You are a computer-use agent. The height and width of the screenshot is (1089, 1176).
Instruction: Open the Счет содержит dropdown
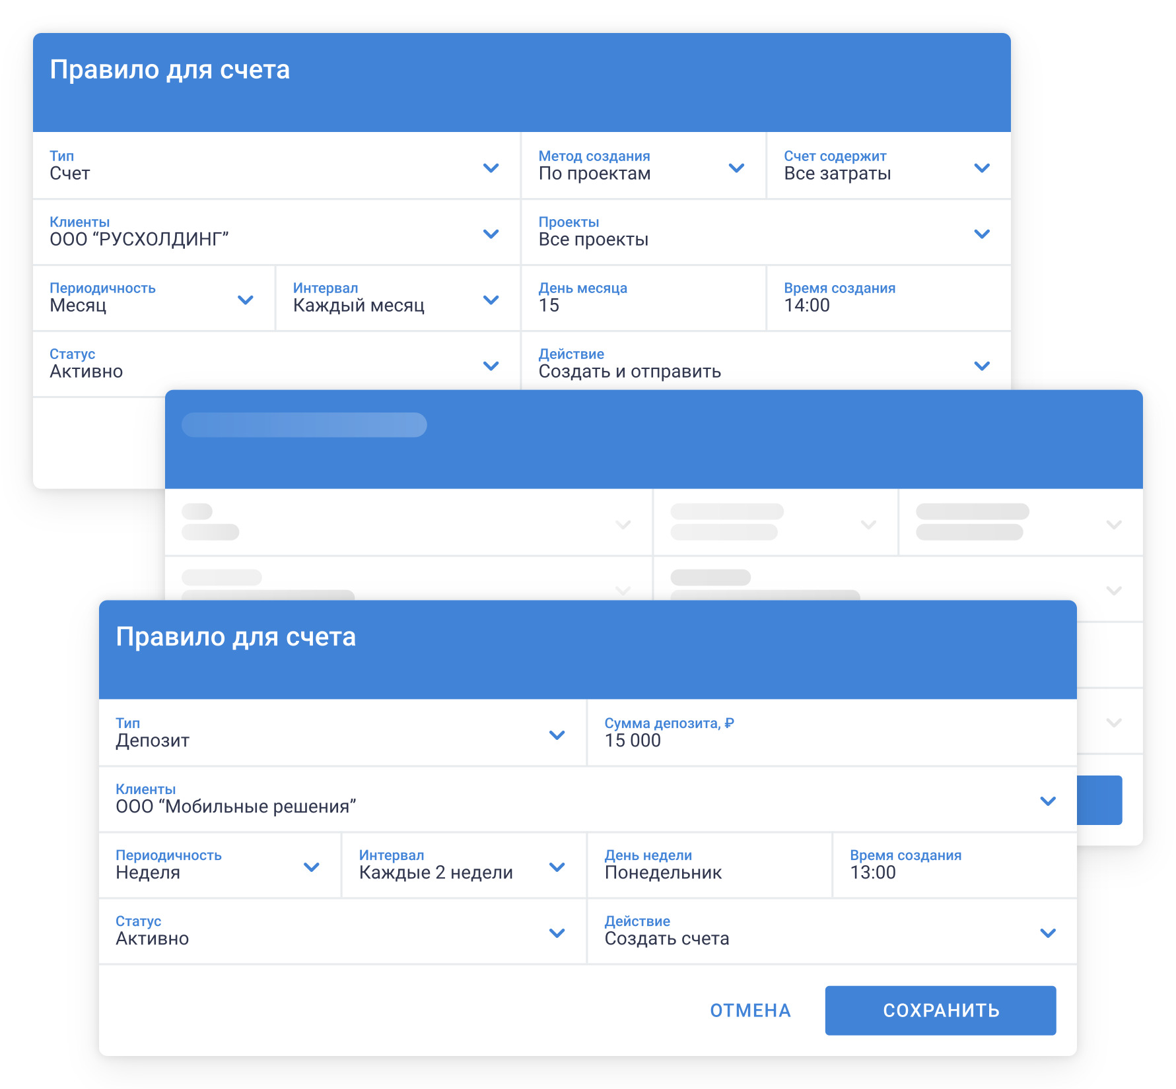[888, 166]
